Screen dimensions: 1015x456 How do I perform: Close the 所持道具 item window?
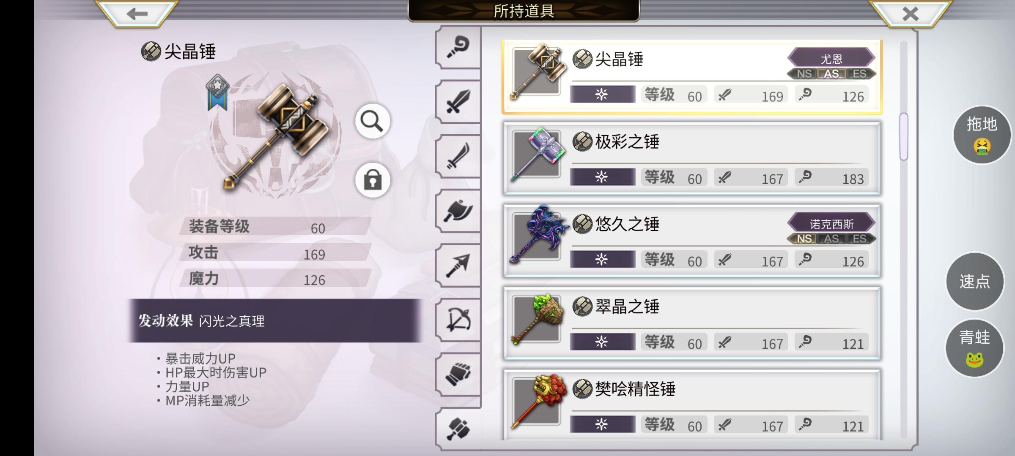click(x=910, y=14)
